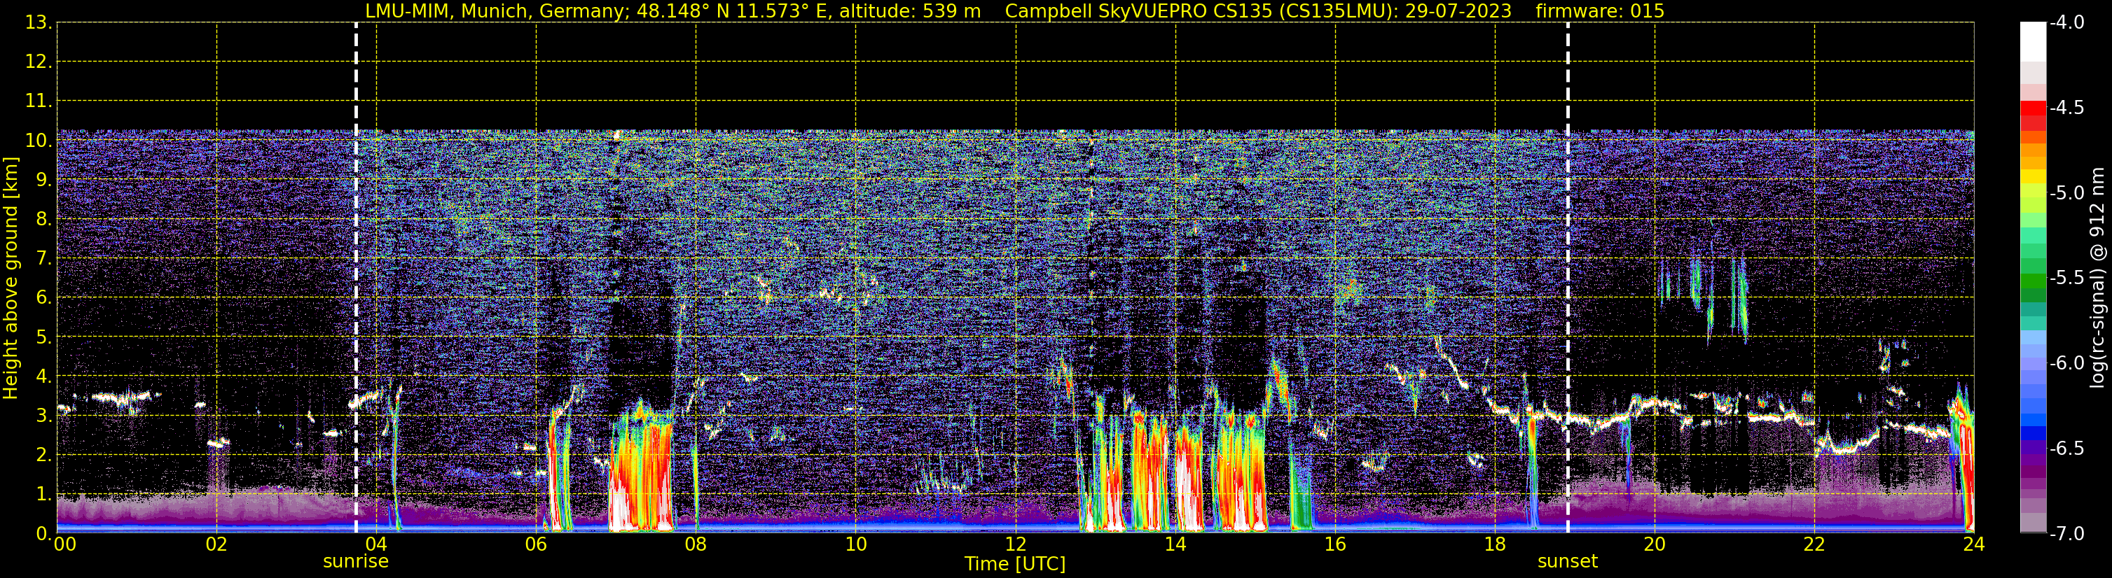Click the '-4.5' colorbar tick label
The height and width of the screenshot is (578, 2112).
(x=2066, y=108)
